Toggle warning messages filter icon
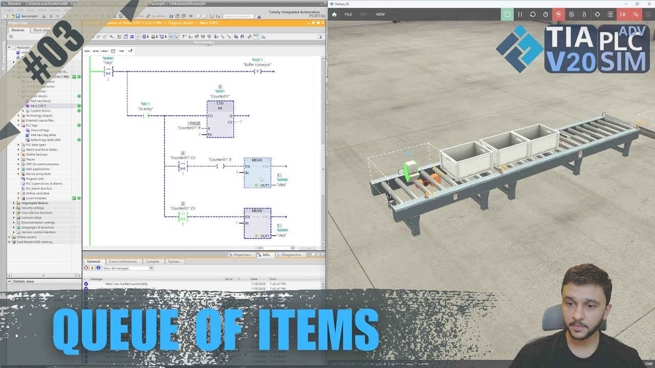This screenshot has width=655, height=368. click(x=92, y=268)
